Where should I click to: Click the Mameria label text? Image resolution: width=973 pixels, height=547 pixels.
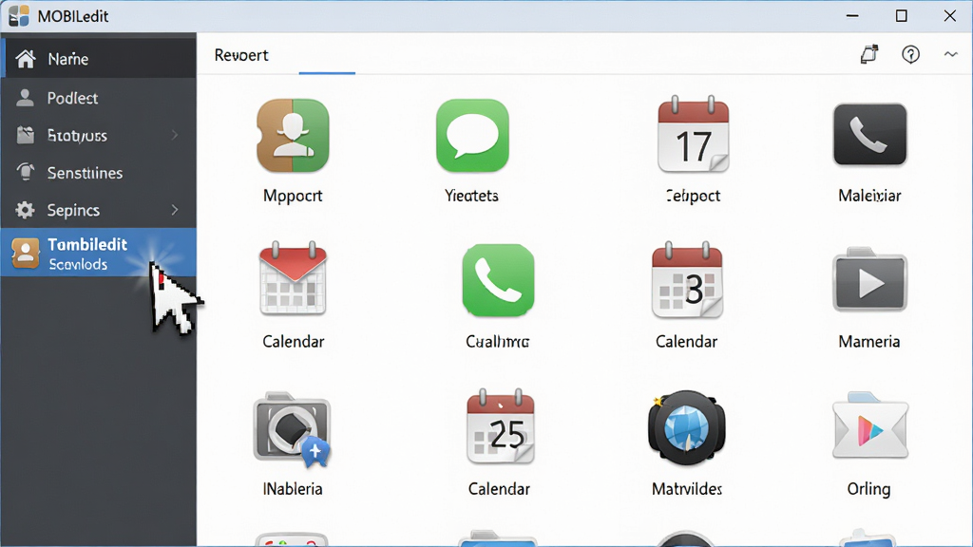pyautogui.click(x=868, y=342)
